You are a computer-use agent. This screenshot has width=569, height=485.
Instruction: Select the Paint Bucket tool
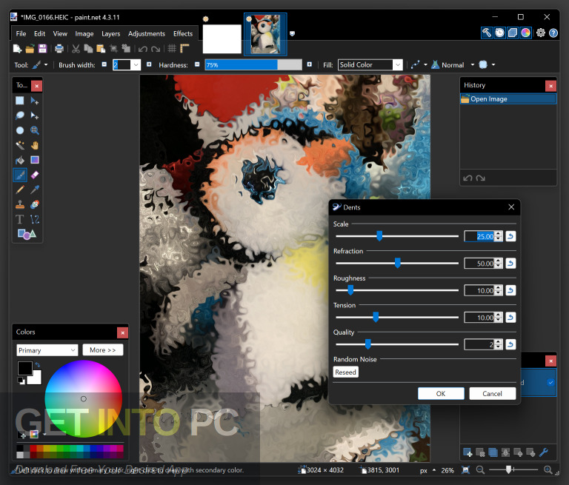[x=19, y=160]
